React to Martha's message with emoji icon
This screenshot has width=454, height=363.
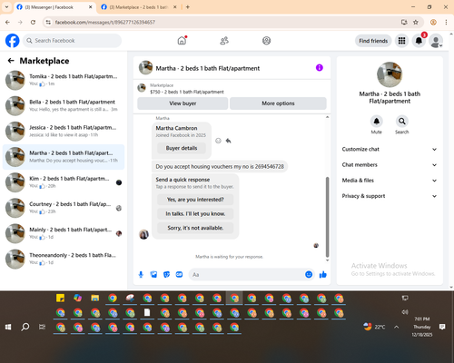pos(218,141)
